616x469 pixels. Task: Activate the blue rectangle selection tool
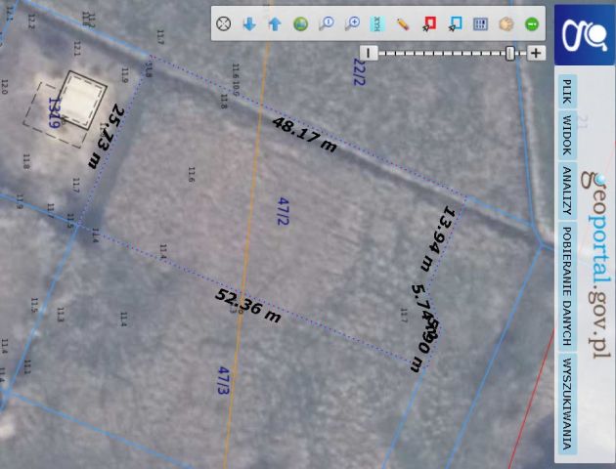455,23
